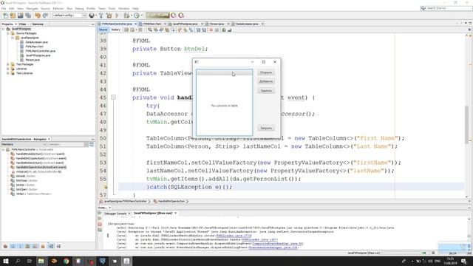Click the Save All toolbar icon
Image resolution: width=473 pixels, height=266 pixels.
click(x=28, y=16)
